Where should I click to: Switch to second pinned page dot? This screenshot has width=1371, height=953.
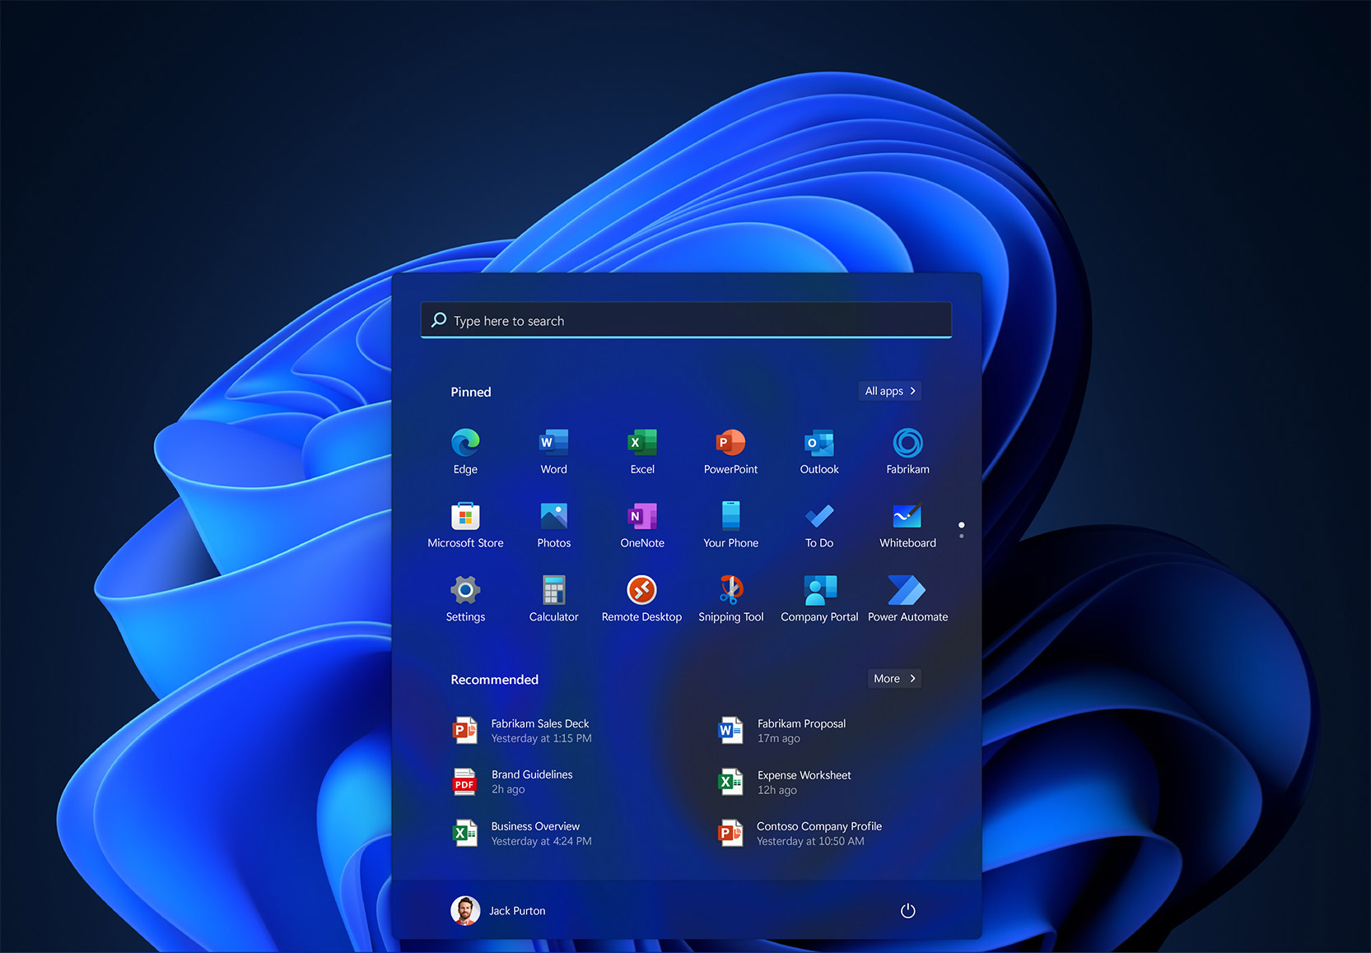tap(961, 537)
